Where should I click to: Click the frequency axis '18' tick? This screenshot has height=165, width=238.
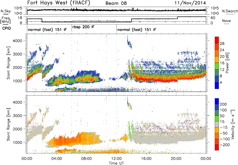(x=20, y=18)
